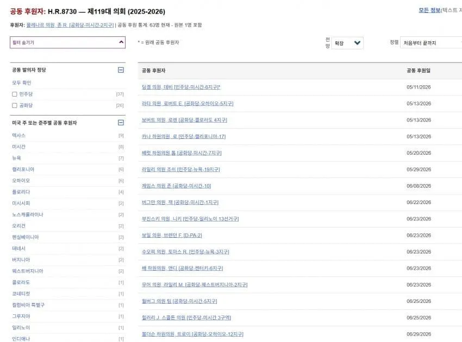Viewport: 462px width, 342px height.
Task: Filter cosponsors by 미시시피
Action: click(21, 203)
